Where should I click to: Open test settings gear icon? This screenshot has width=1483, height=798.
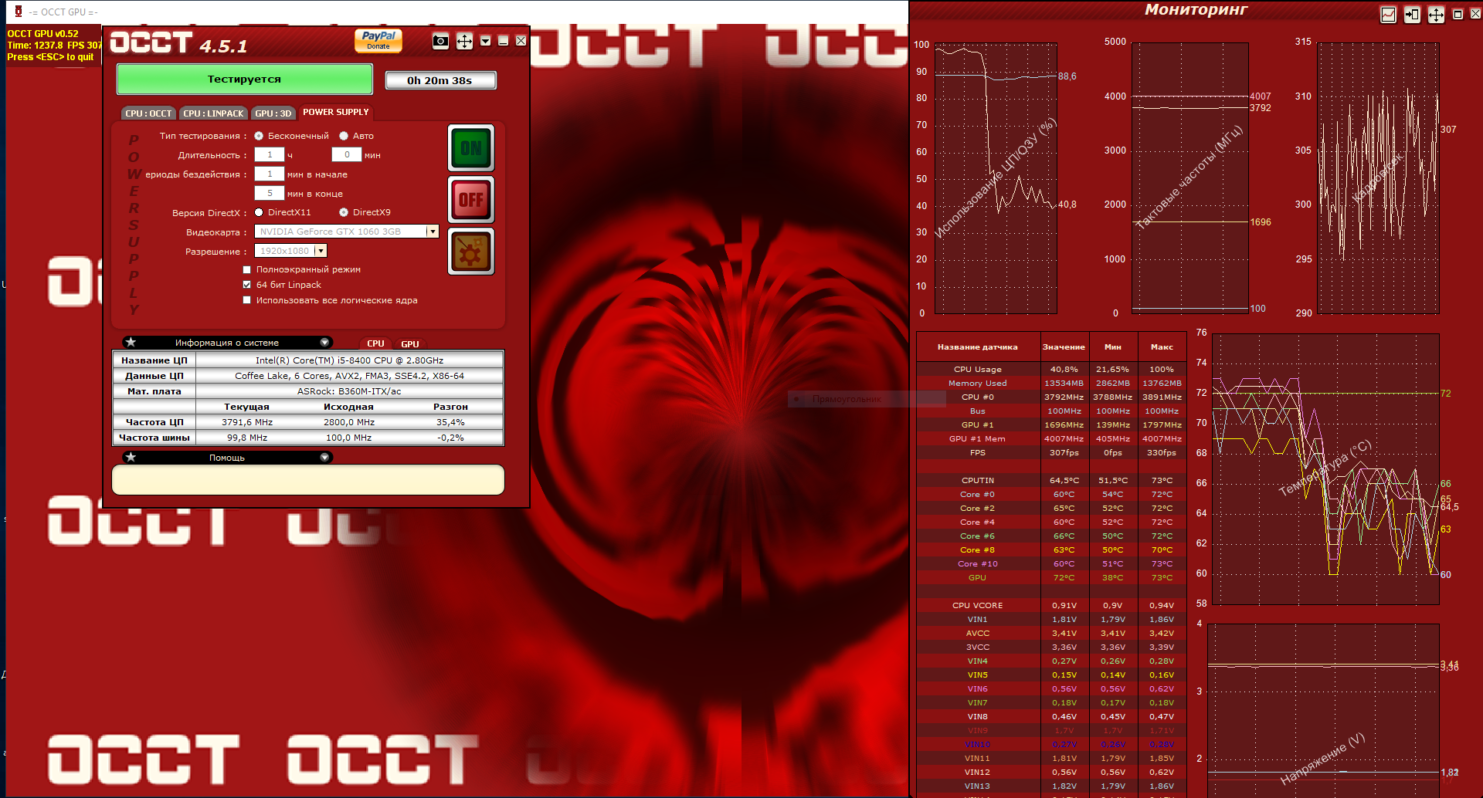[471, 251]
